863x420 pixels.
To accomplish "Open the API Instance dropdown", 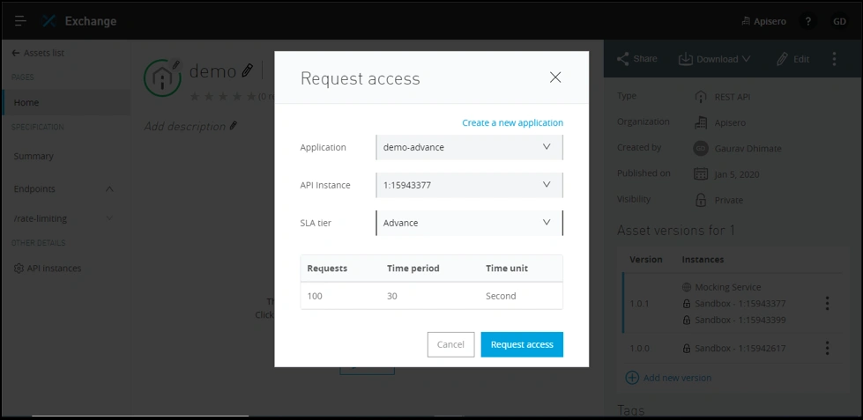I will [468, 185].
